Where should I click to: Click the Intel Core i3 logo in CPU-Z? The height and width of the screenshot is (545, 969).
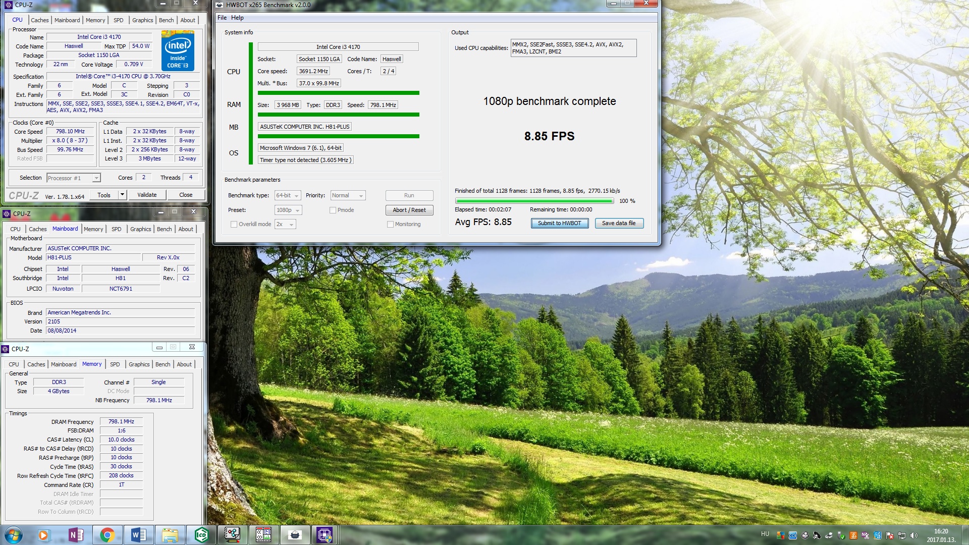[x=178, y=50]
